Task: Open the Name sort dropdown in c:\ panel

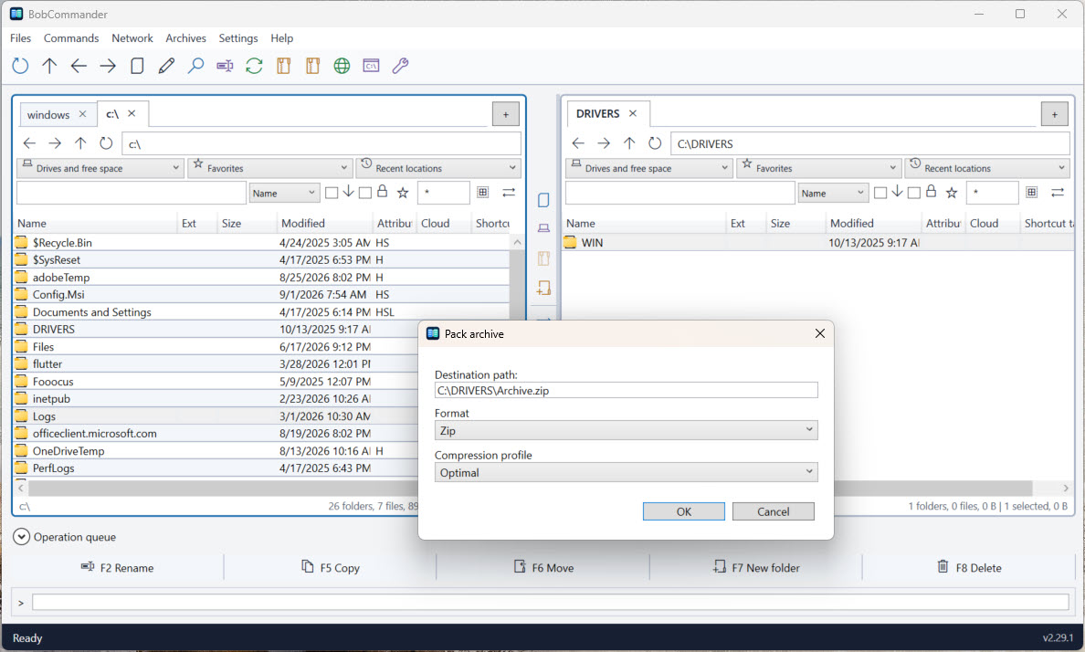Action: 284,193
